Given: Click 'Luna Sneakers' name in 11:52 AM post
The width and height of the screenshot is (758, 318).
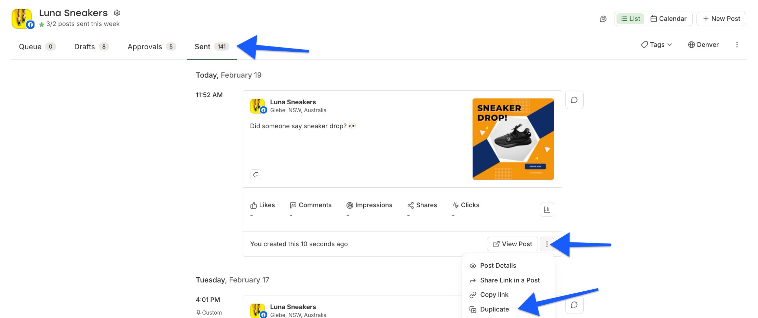Looking at the screenshot, I should pos(293,102).
